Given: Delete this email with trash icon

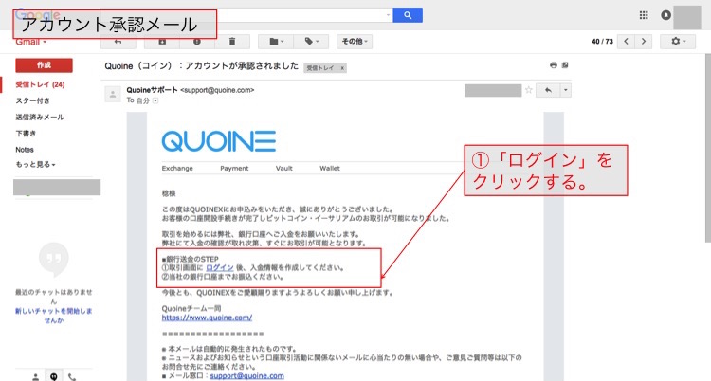Looking at the screenshot, I should tap(232, 42).
